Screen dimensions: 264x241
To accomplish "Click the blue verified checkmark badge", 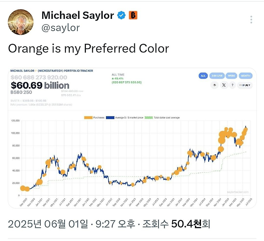I will (x=122, y=16).
